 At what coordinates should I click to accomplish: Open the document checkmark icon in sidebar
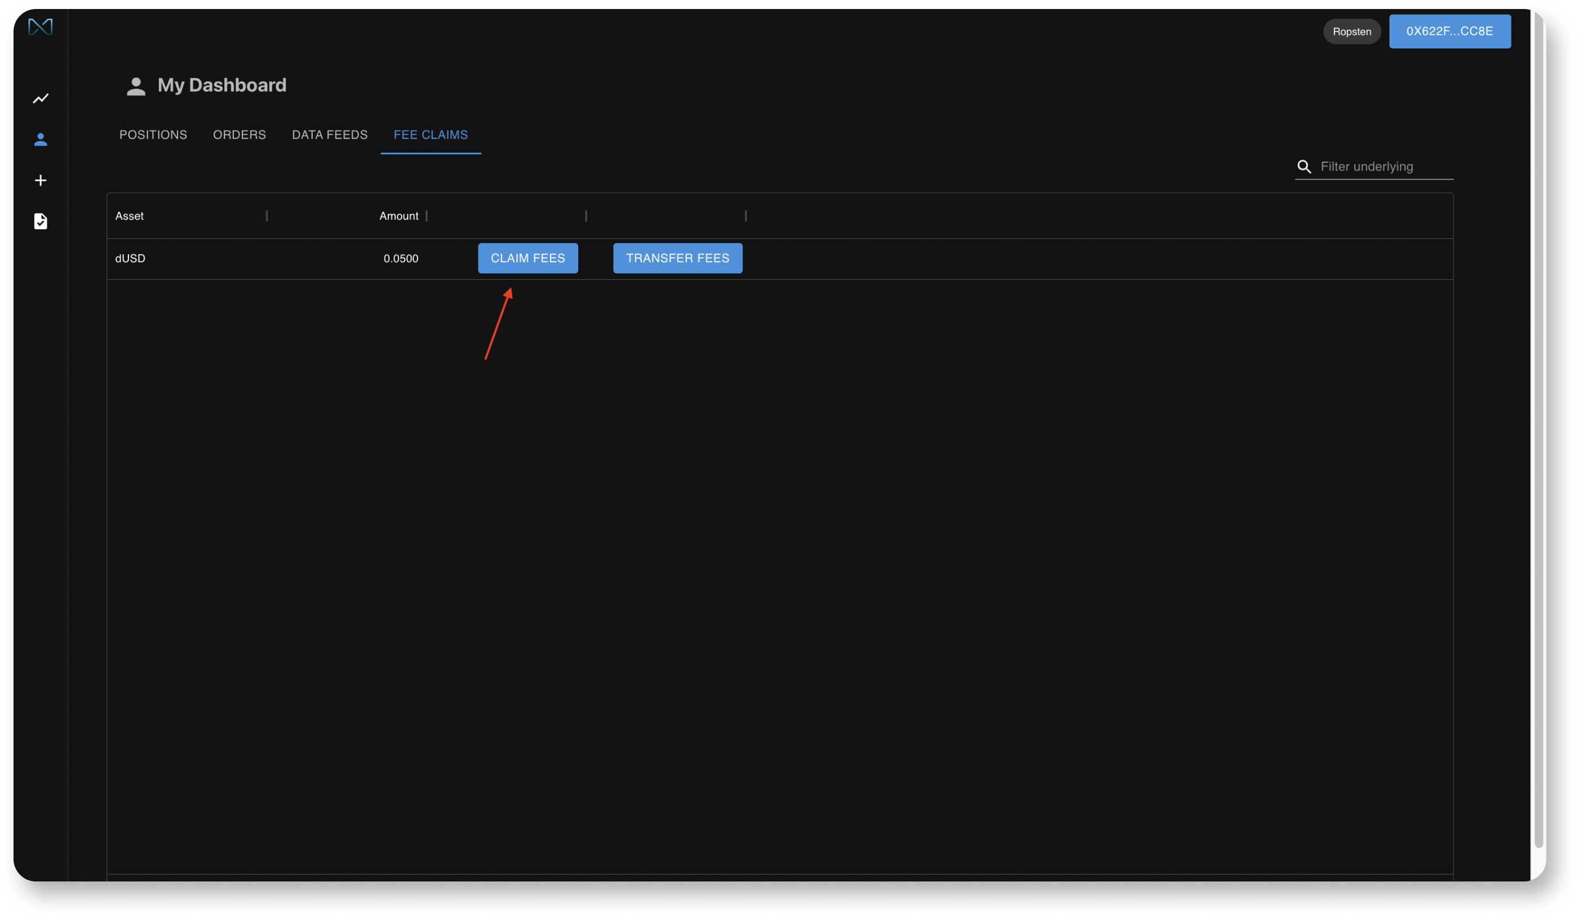click(x=41, y=221)
